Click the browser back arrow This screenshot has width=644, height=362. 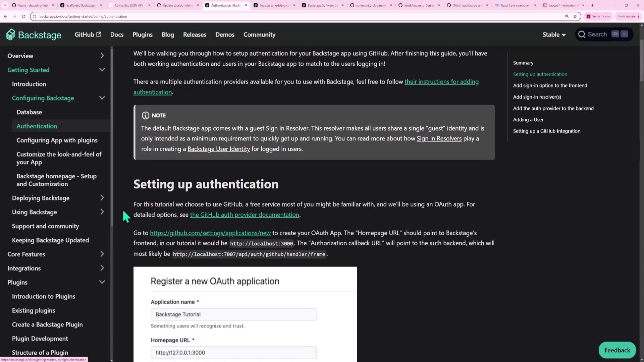coord(6,16)
